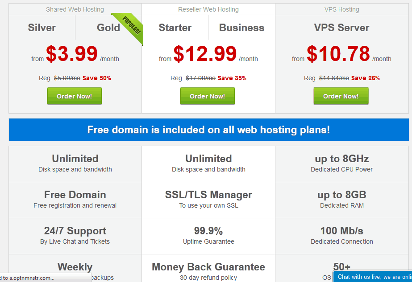412x282 pixels.
Task: Click the $12.99 reseller price
Action: pyautogui.click(x=205, y=54)
